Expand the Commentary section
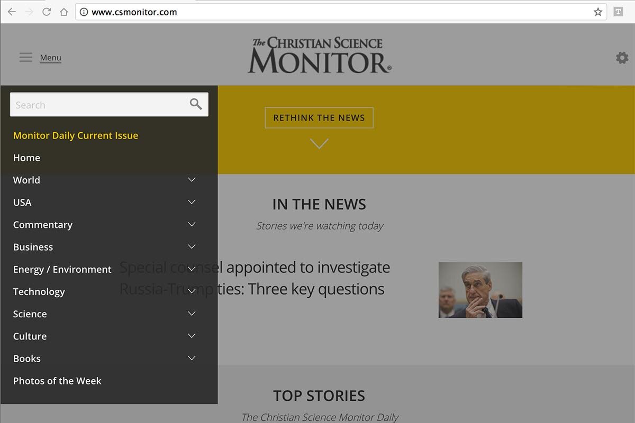Viewport: 635px width, 423px height. pos(192,224)
